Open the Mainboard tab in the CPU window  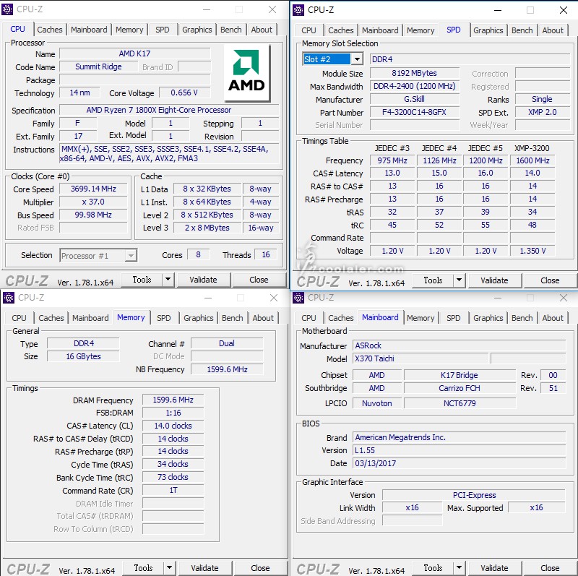89,30
